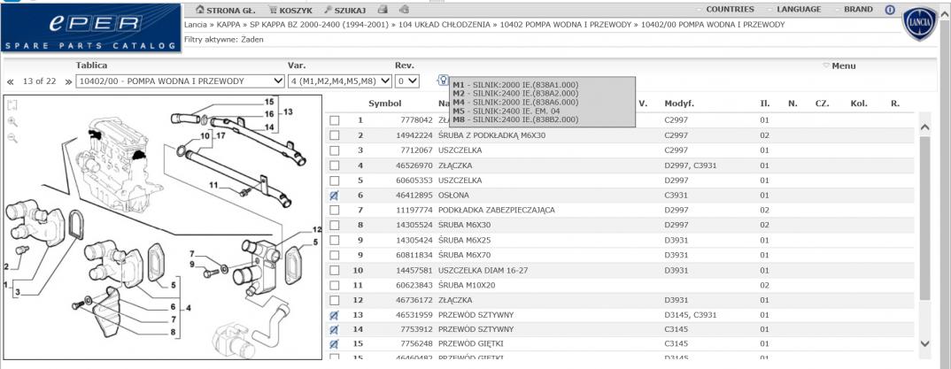Click the 13 of 22 table counter

40,81
